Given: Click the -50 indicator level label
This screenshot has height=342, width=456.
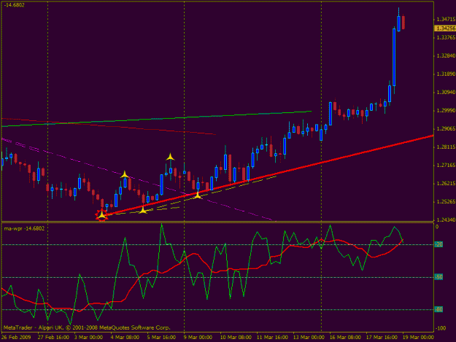Looking at the screenshot, I should pos(438,277).
